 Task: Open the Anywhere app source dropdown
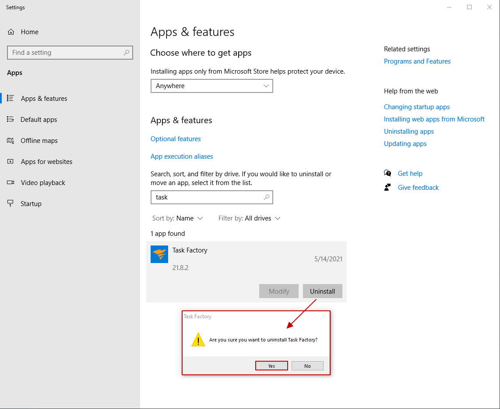coord(211,86)
